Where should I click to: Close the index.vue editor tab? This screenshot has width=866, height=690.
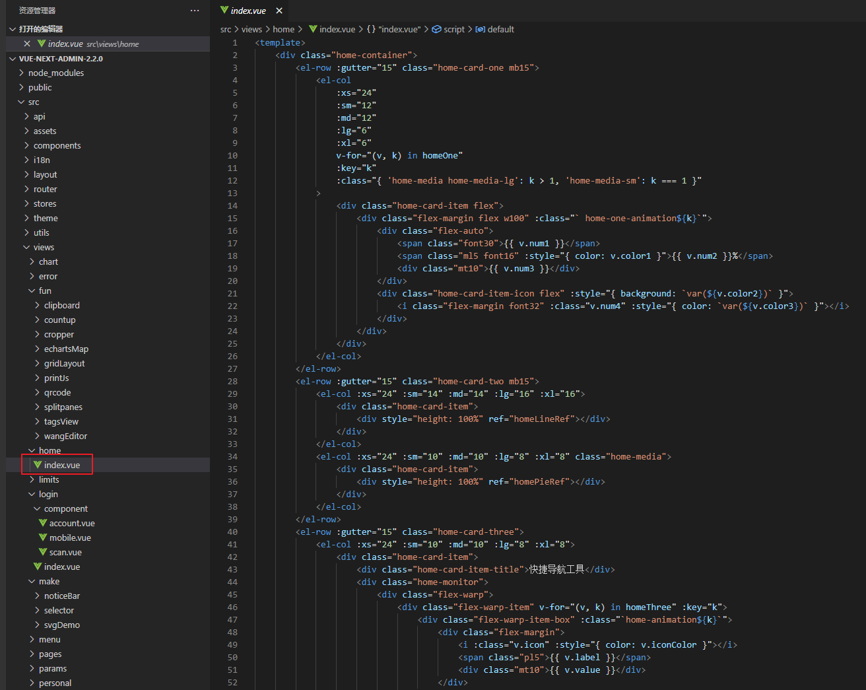pyautogui.click(x=279, y=11)
